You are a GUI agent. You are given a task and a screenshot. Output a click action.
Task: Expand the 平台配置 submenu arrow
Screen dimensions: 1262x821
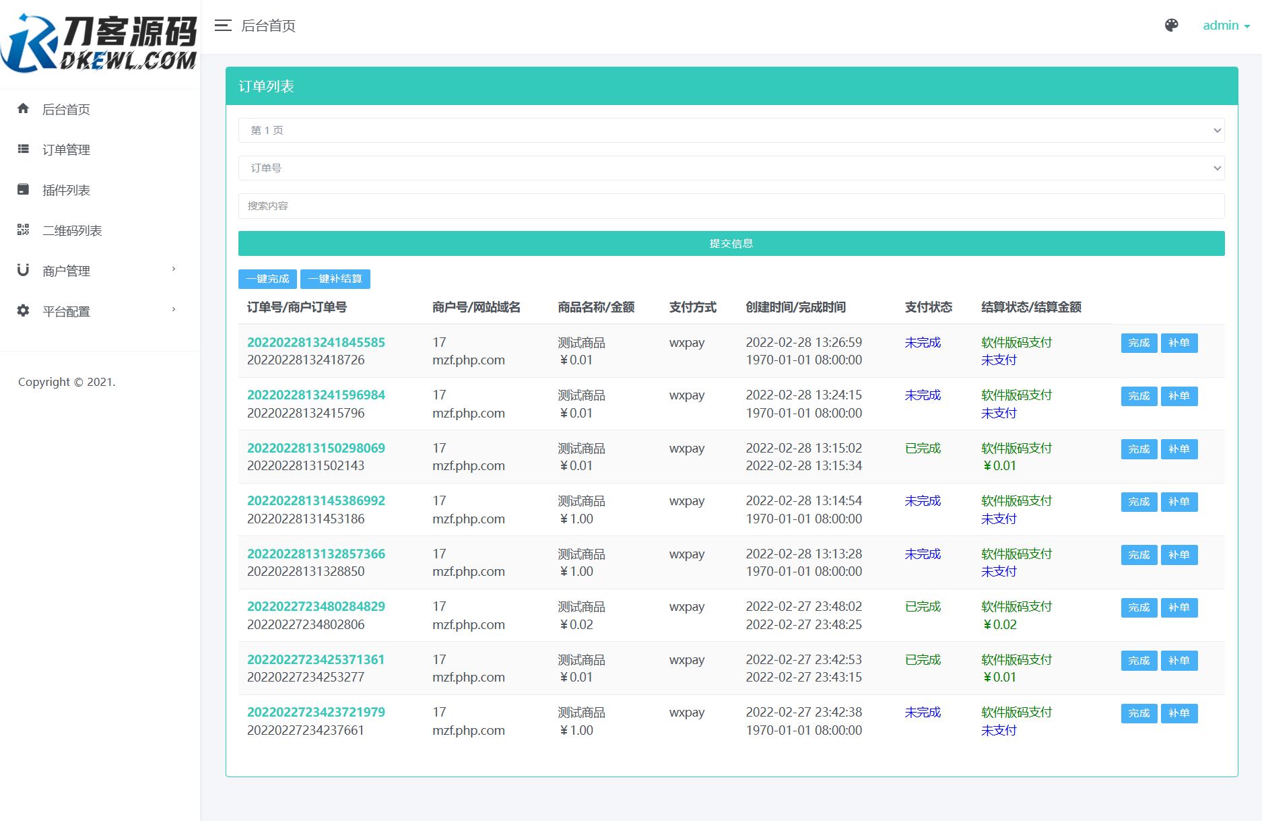pyautogui.click(x=174, y=310)
